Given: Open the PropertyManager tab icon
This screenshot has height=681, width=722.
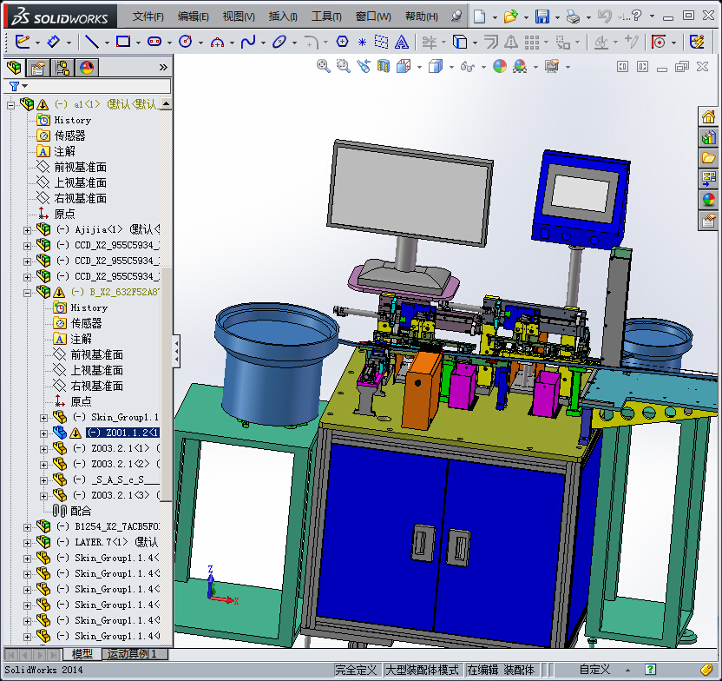Looking at the screenshot, I should [x=38, y=68].
